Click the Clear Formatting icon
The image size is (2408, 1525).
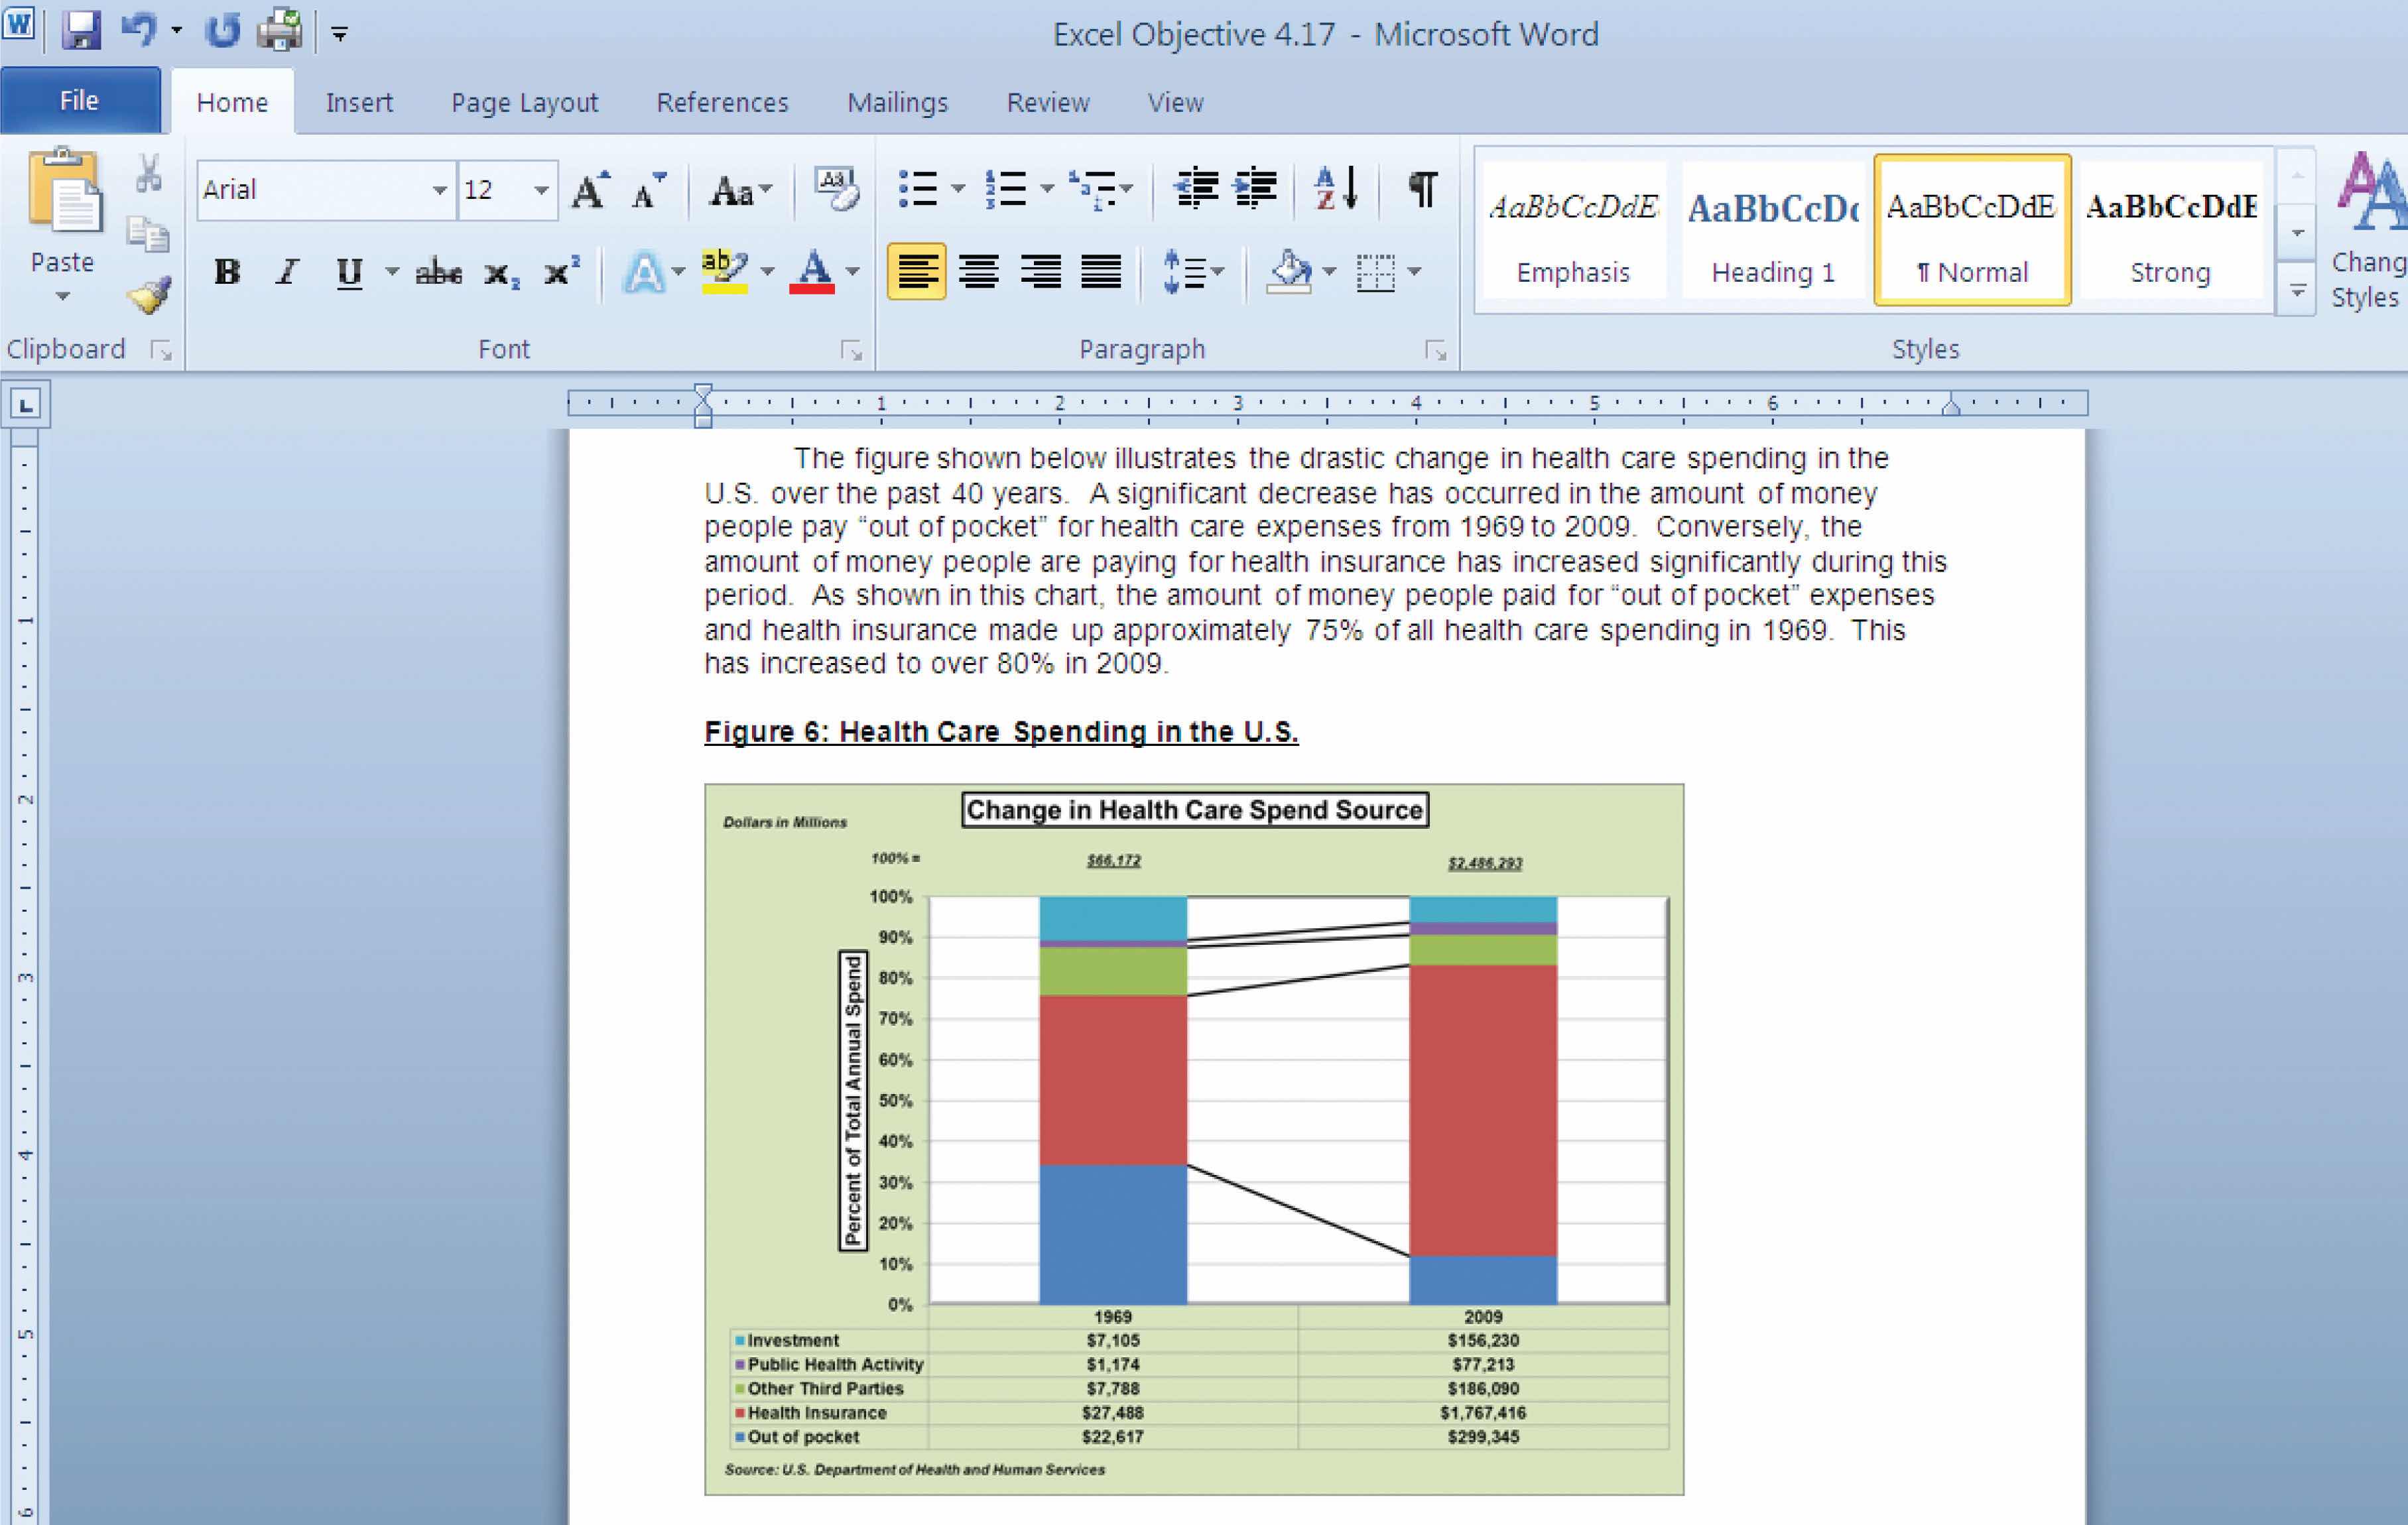coord(835,189)
